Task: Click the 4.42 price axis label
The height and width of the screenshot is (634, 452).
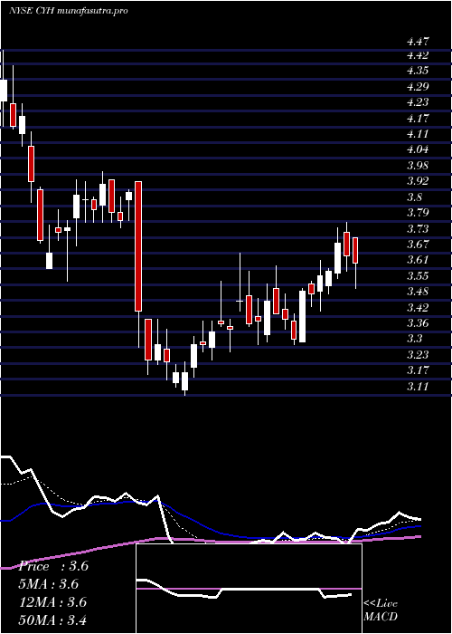Action: point(418,55)
